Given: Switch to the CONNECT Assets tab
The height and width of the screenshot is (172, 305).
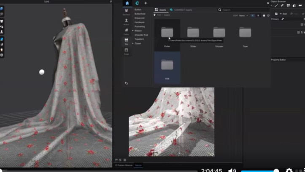Looking at the screenshot, I should [x=181, y=9].
